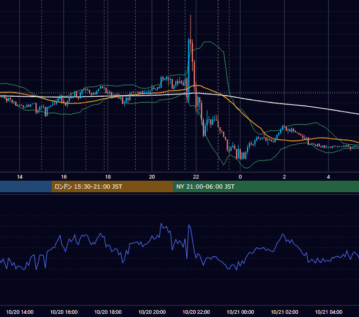Click the 10/21 02:00 time label
This screenshot has width=359, height=317.
tap(285, 312)
